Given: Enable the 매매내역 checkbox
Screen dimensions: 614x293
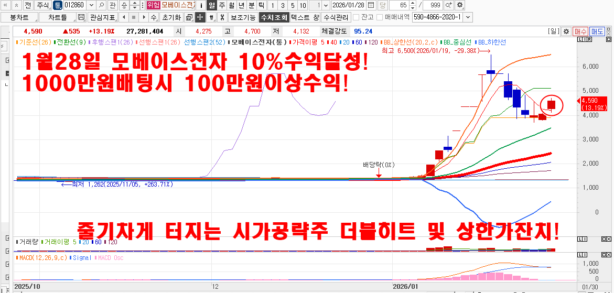Looking at the screenshot, I should click(380, 17).
